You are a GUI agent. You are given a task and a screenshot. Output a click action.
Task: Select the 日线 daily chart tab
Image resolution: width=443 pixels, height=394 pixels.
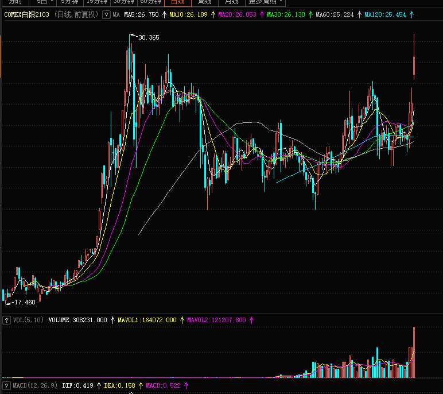click(178, 2)
